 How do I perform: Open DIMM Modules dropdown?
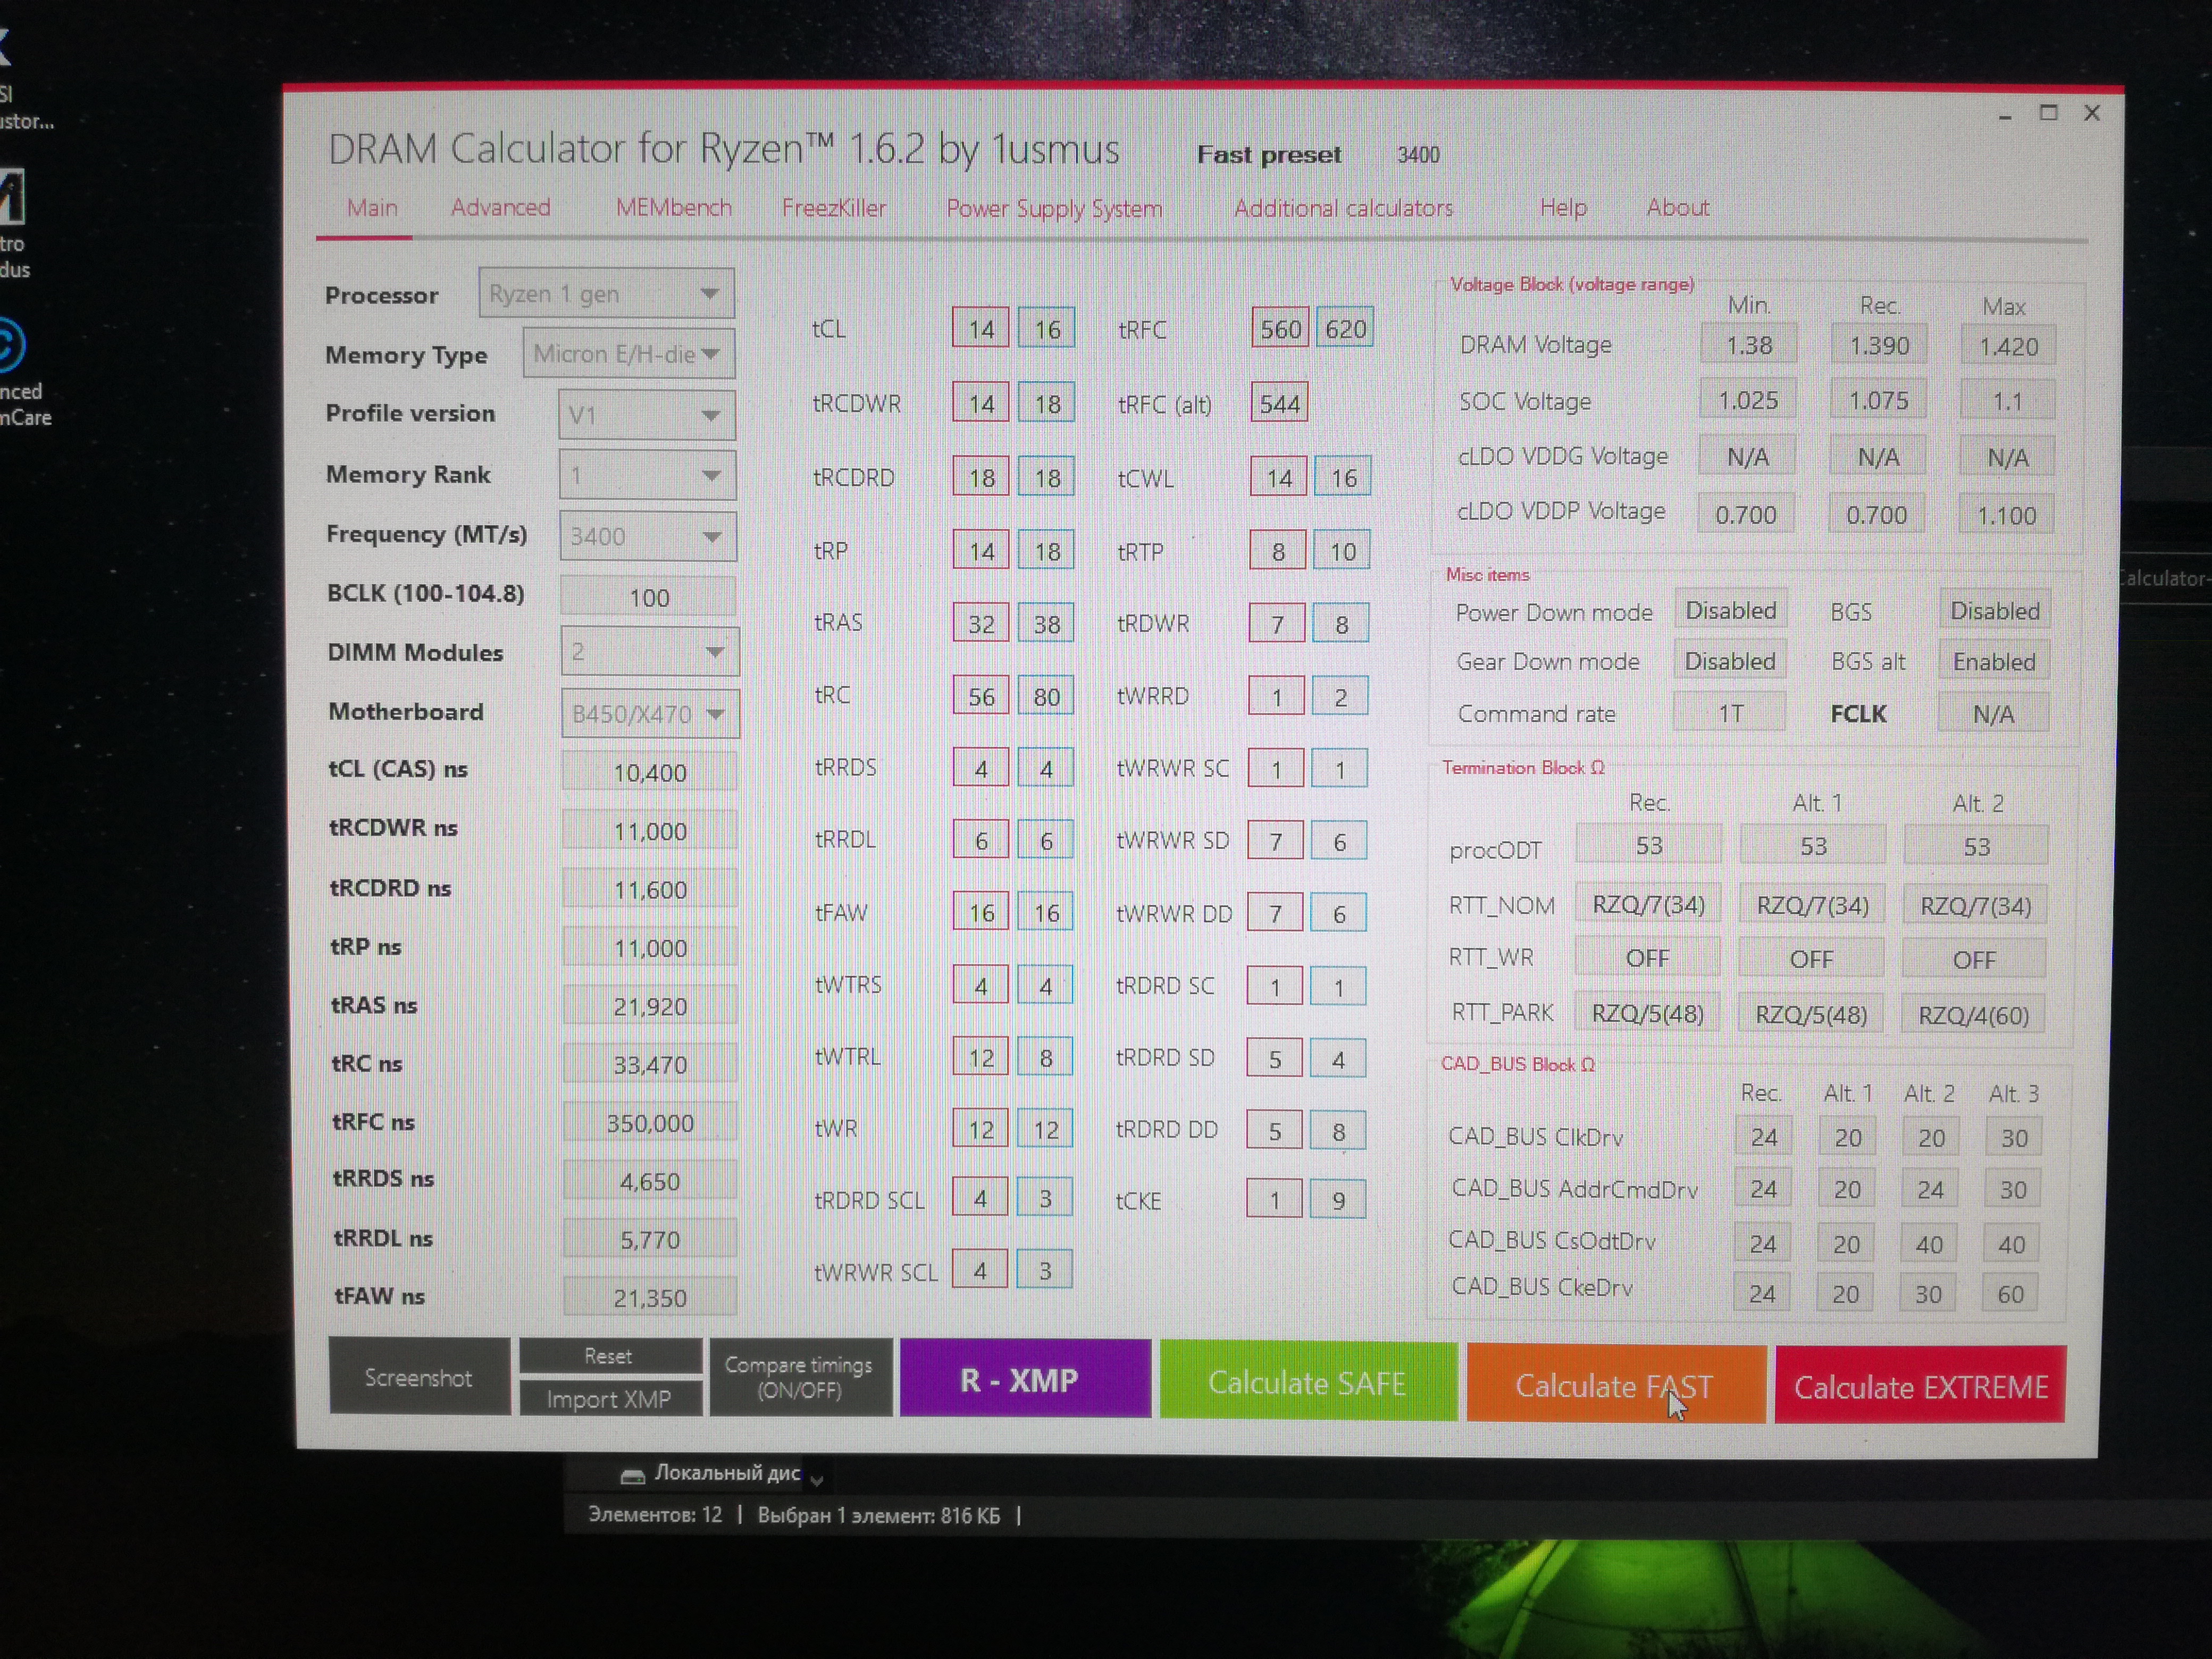pyautogui.click(x=649, y=653)
